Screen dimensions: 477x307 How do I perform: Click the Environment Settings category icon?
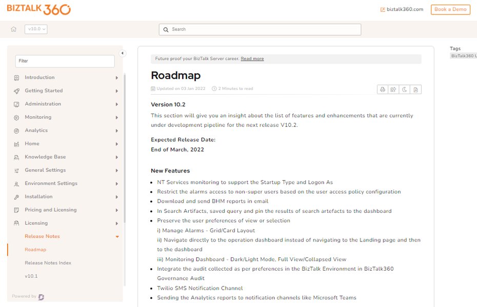click(x=16, y=184)
